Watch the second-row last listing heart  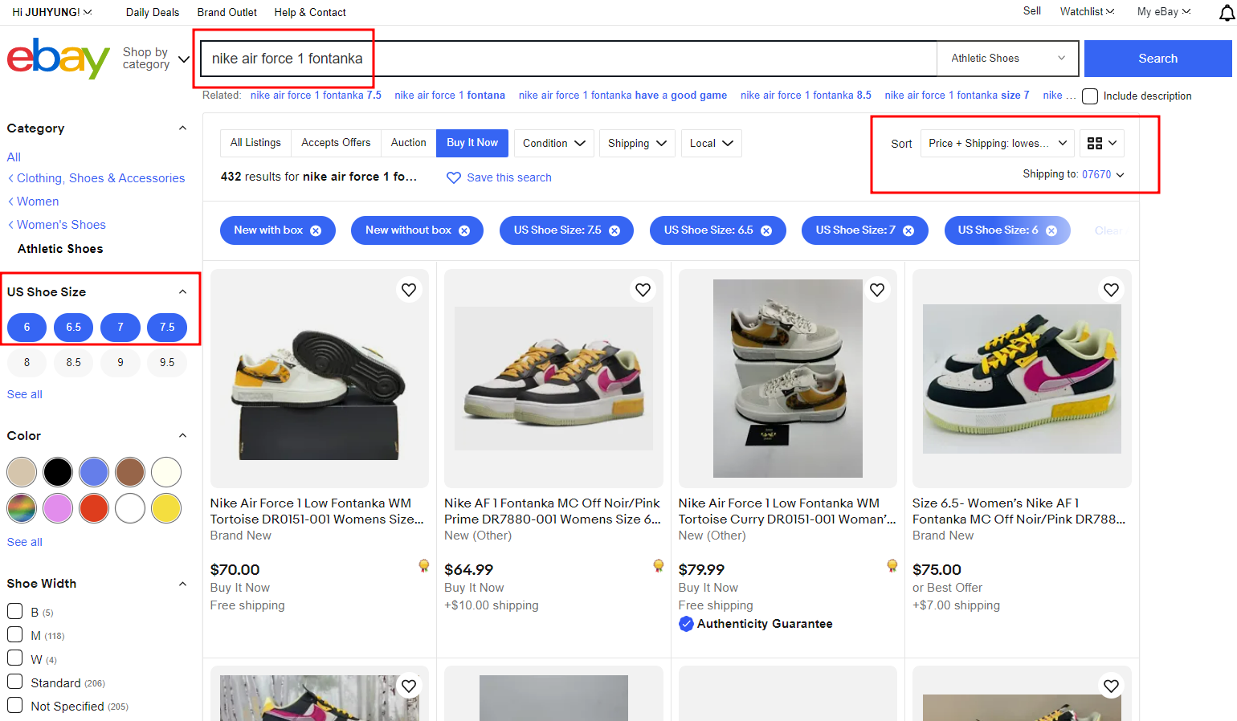pos(1111,686)
